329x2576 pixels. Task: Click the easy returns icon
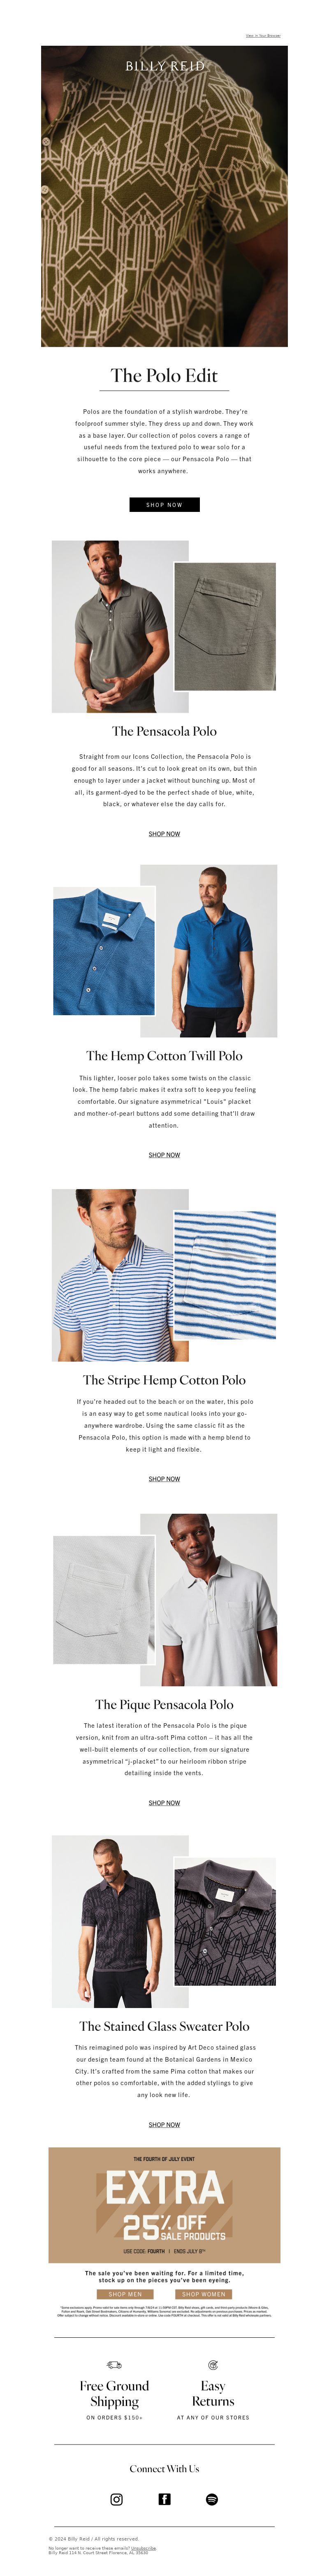click(212, 2365)
